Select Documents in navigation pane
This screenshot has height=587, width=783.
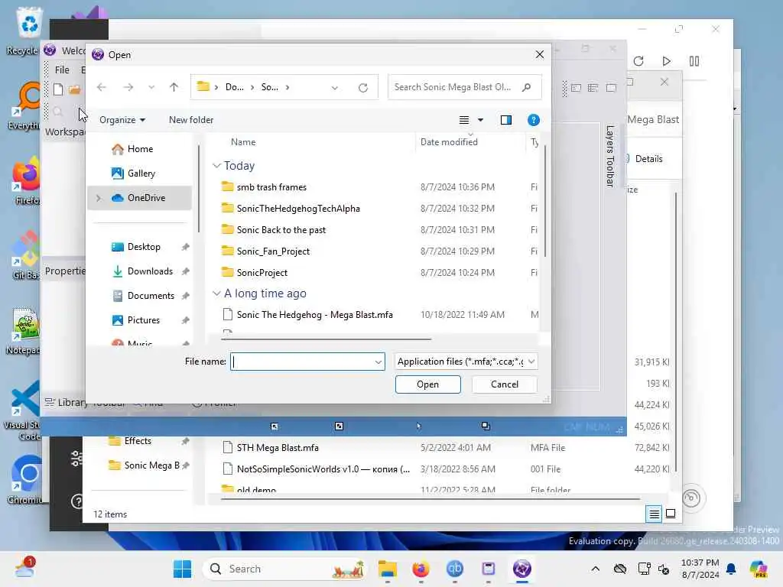point(151,296)
